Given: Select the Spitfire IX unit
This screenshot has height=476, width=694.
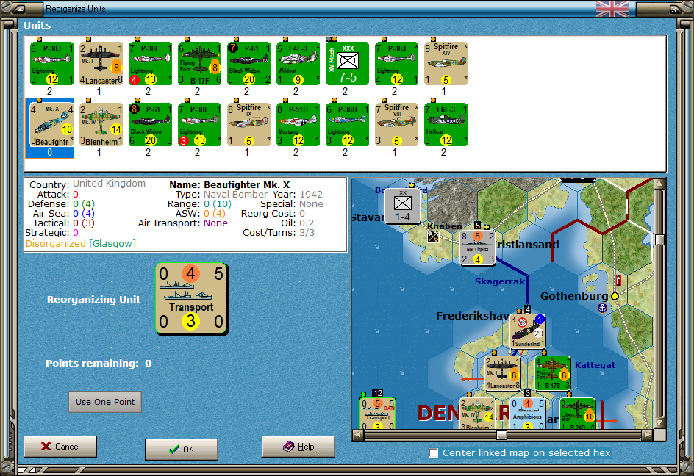Looking at the screenshot, I should 248,124.
